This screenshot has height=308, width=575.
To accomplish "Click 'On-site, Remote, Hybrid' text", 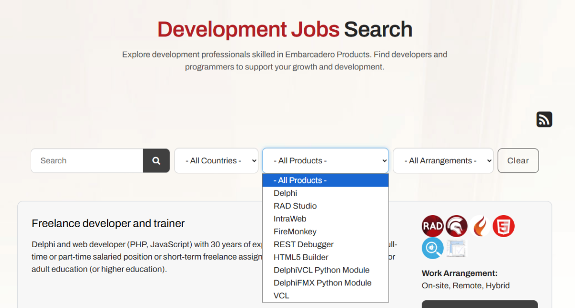I will (466, 285).
